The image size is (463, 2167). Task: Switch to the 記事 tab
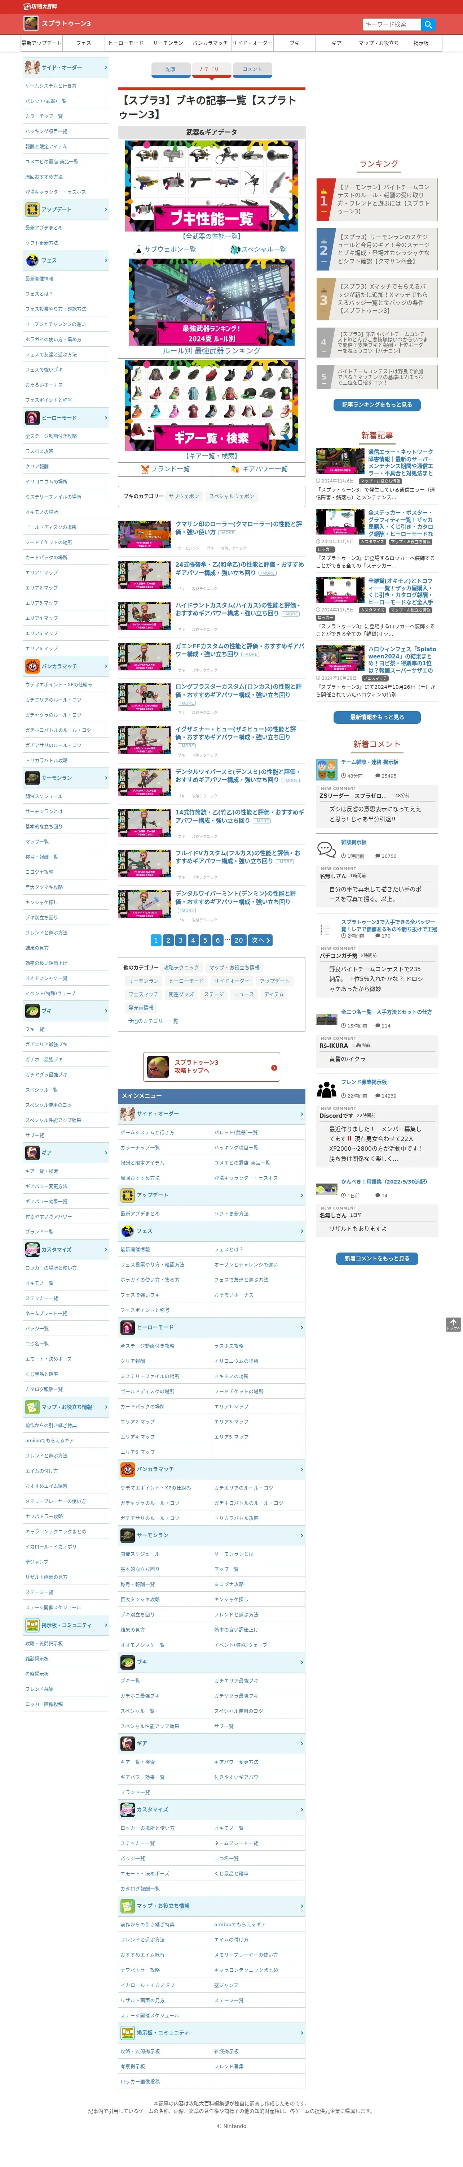(171, 69)
